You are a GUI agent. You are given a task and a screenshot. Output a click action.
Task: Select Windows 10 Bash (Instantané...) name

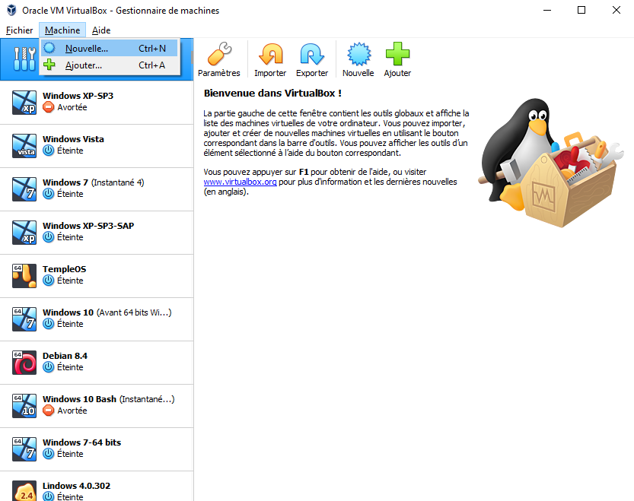click(109, 399)
